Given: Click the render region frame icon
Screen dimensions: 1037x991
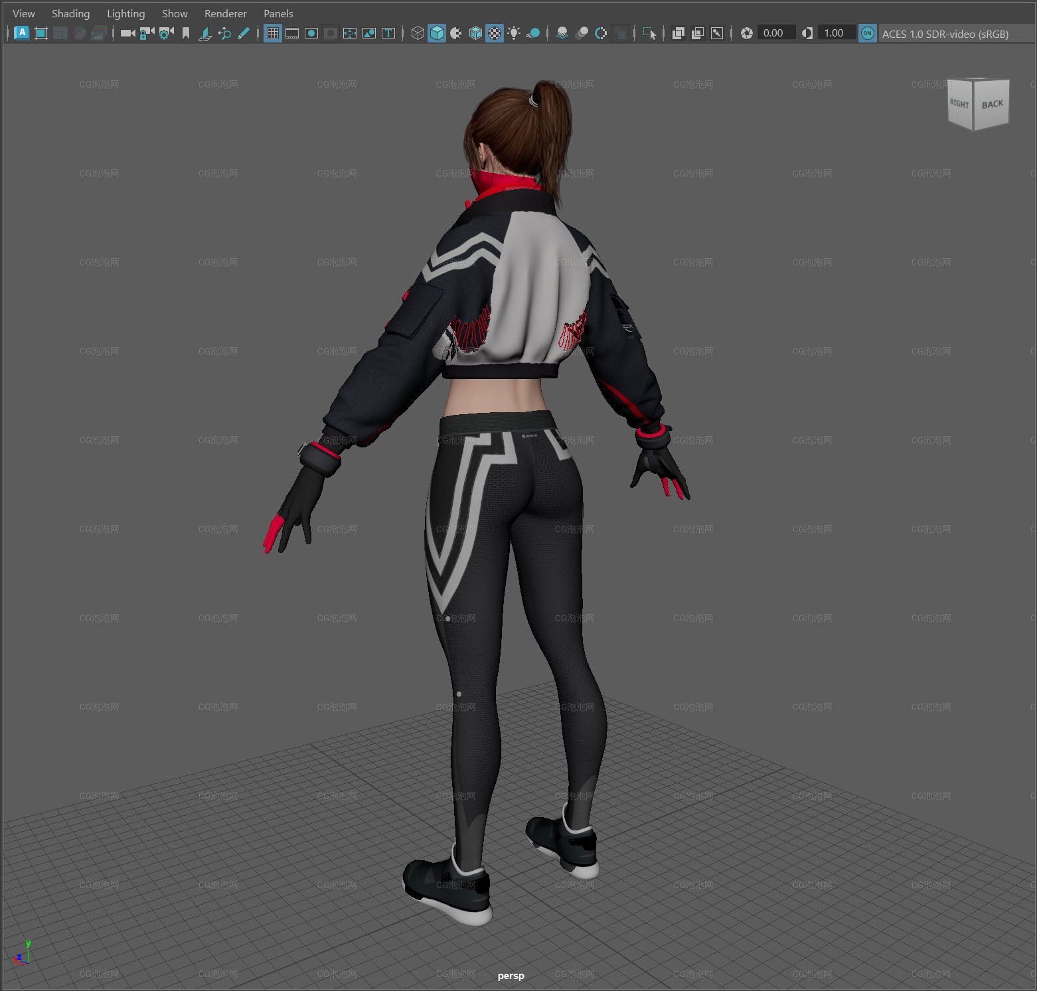Looking at the screenshot, I should tap(40, 33).
